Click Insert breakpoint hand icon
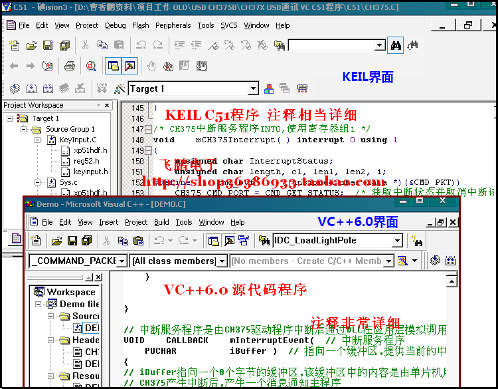This screenshot has height=389, width=498. pyautogui.click(x=151, y=66)
